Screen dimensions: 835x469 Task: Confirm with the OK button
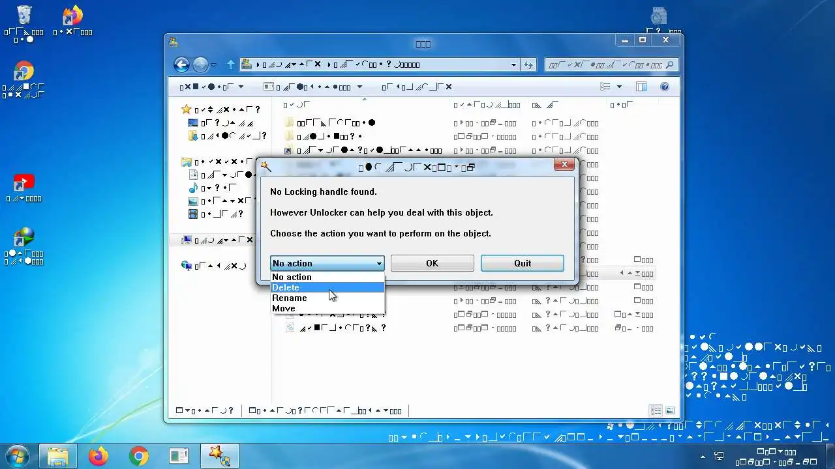[x=432, y=263]
